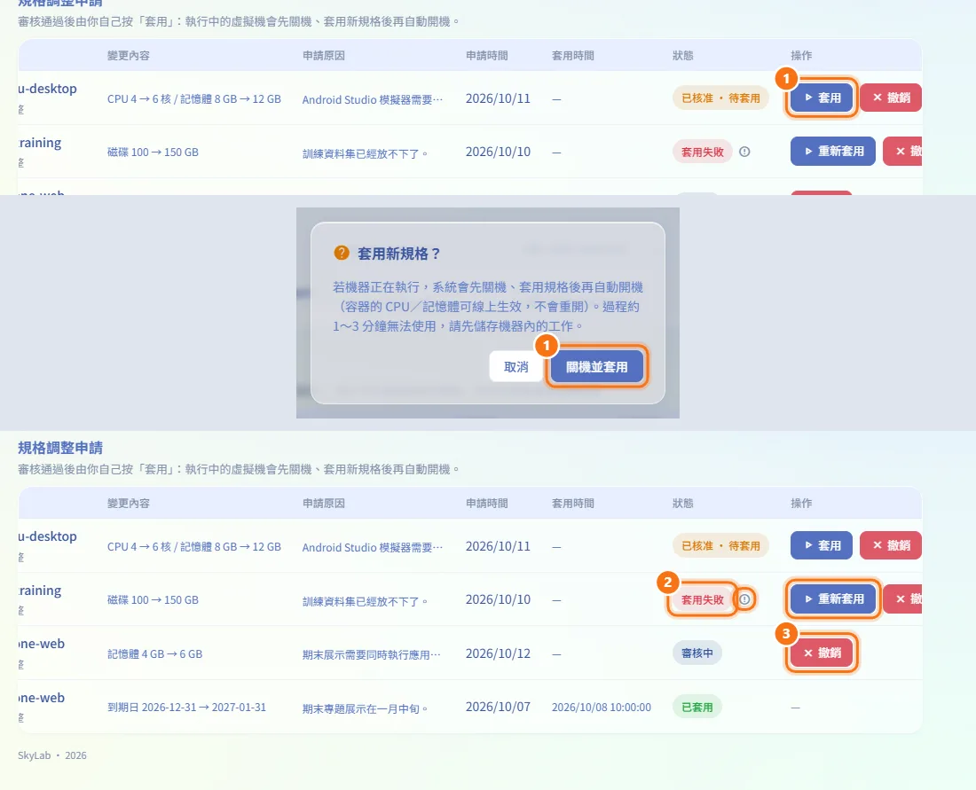The height and width of the screenshot is (790, 976).
Task: Click the 狀態 column header, lower table
Action: point(683,504)
